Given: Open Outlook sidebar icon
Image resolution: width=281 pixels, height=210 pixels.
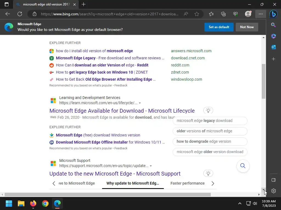Looking at the screenshot, I should click(274, 47).
